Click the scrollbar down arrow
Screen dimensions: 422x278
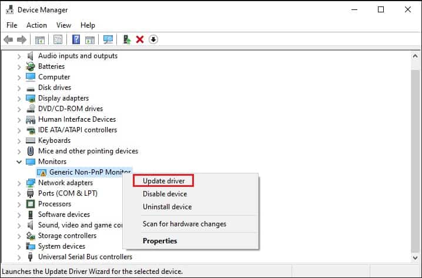[415, 258]
